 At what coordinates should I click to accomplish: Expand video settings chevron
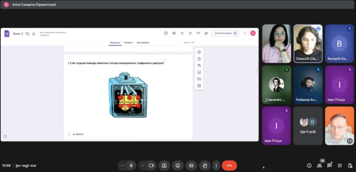(x=143, y=166)
